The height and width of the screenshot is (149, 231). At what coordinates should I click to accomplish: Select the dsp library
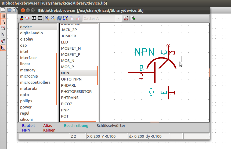(38, 45)
